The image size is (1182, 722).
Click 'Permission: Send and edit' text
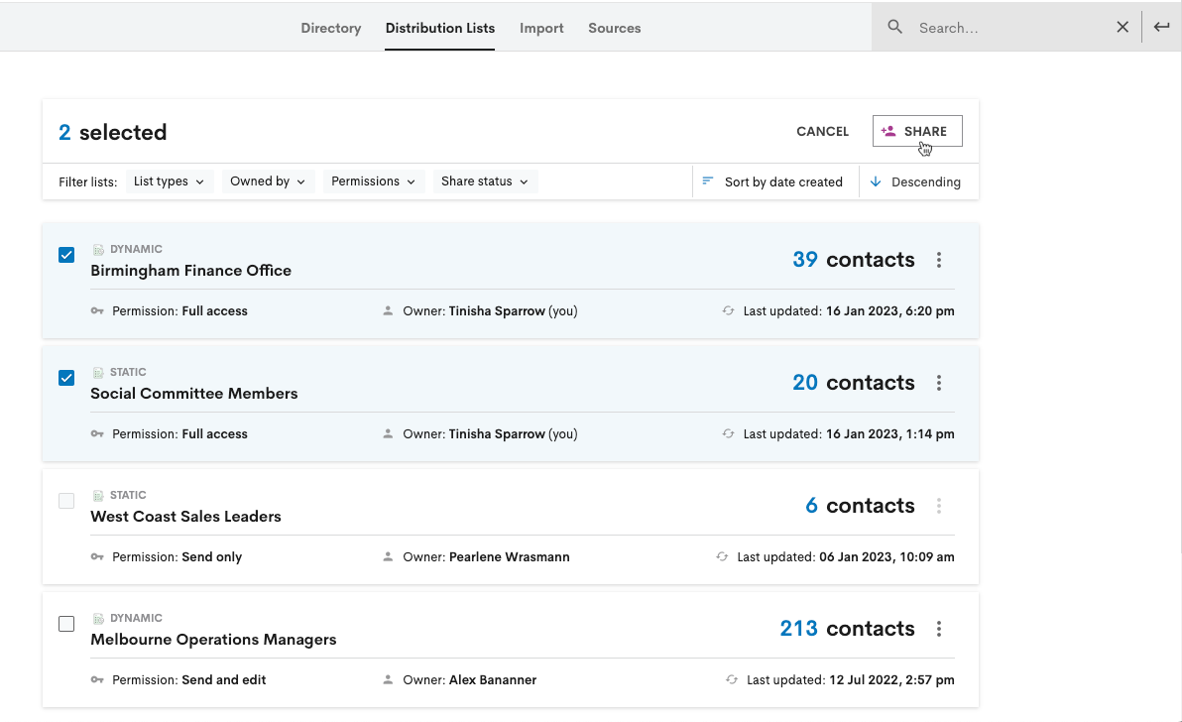[189, 679]
